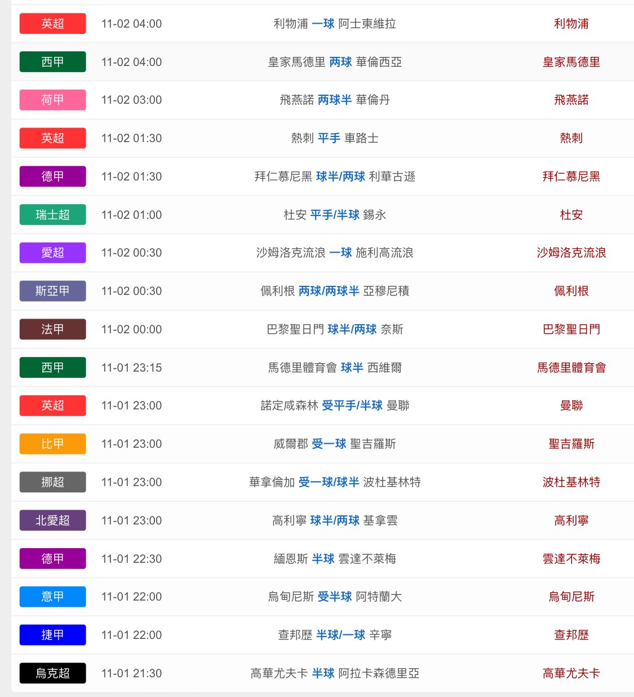Screen dimensions: 634x697
Task: Click the orange 比甲 league badge
Action: 52,444
